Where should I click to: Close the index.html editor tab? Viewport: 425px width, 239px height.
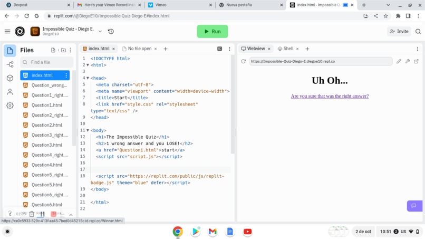click(113, 49)
